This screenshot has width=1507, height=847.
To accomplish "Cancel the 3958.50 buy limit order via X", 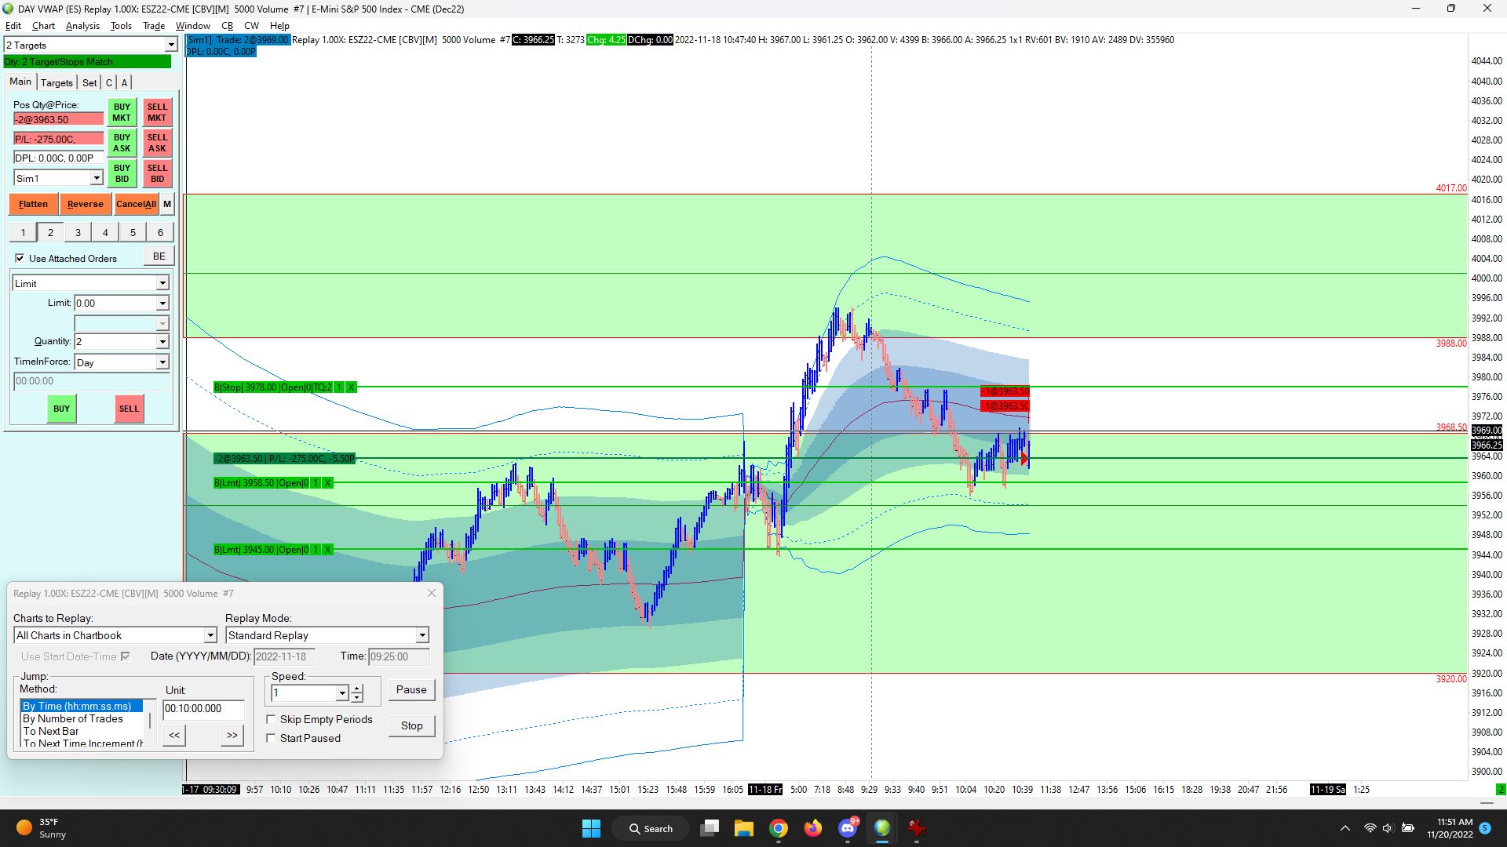I will pos(327,483).
